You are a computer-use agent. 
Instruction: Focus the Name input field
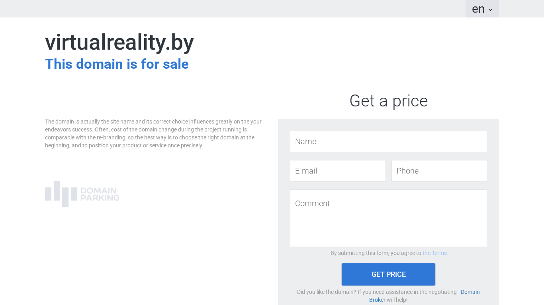coord(388,141)
